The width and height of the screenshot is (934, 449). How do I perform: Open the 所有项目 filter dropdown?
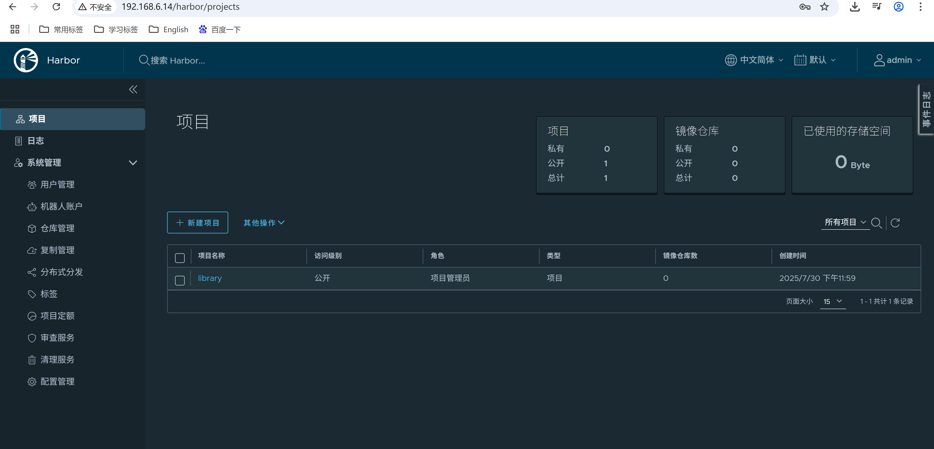click(x=845, y=222)
